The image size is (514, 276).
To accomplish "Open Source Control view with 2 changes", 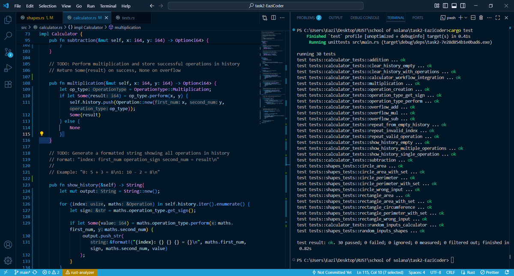I will click(x=8, y=52).
